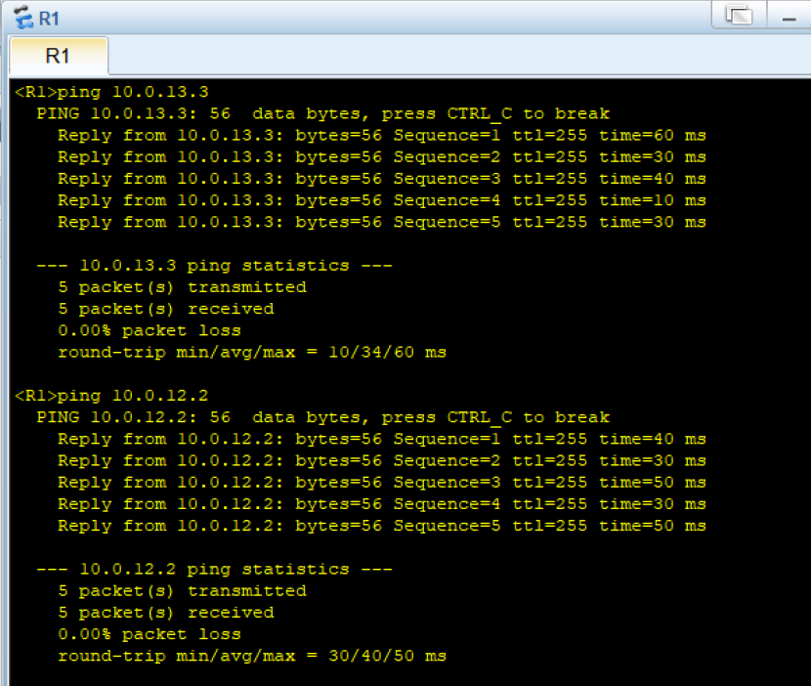Click the command line 'ping 10.0.13.3'
The height and width of the screenshot is (686, 811).
tap(111, 92)
